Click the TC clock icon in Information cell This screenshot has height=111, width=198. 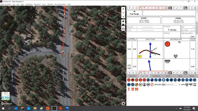pos(167,44)
